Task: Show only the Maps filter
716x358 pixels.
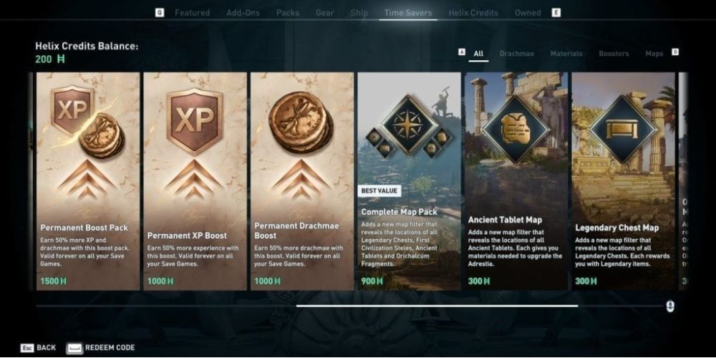Action: click(x=654, y=54)
